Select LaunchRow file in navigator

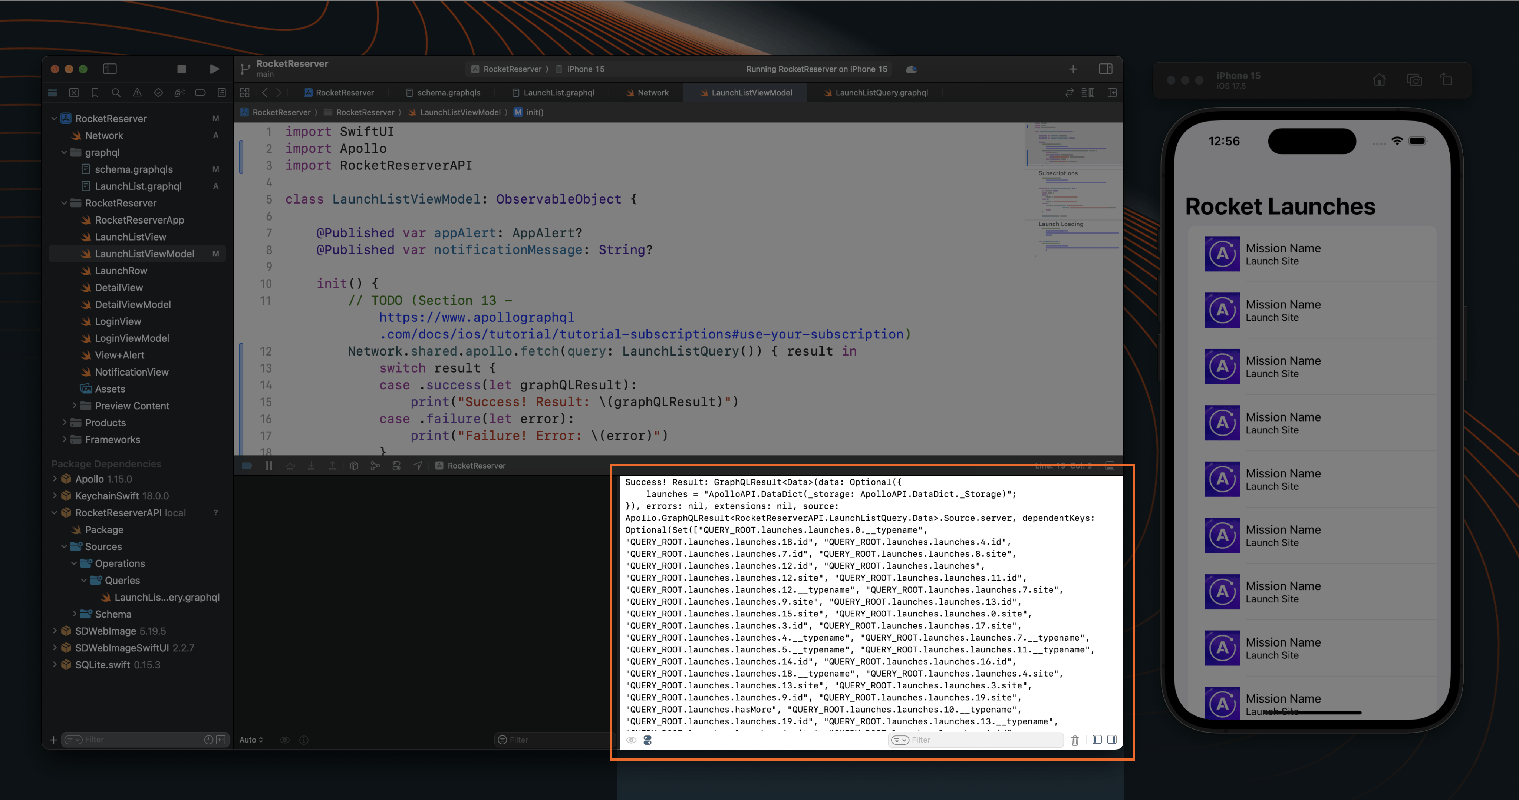pos(121,271)
